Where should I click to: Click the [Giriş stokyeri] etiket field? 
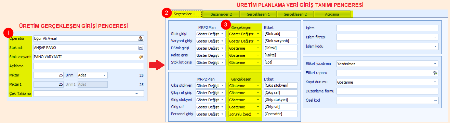[x=281, y=100]
